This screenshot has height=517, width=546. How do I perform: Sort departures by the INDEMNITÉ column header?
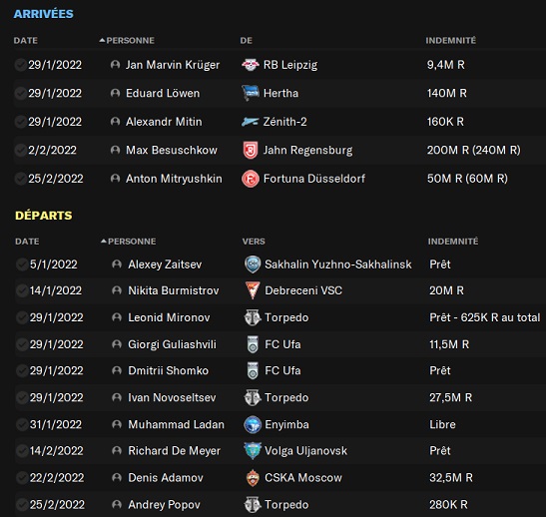click(453, 242)
